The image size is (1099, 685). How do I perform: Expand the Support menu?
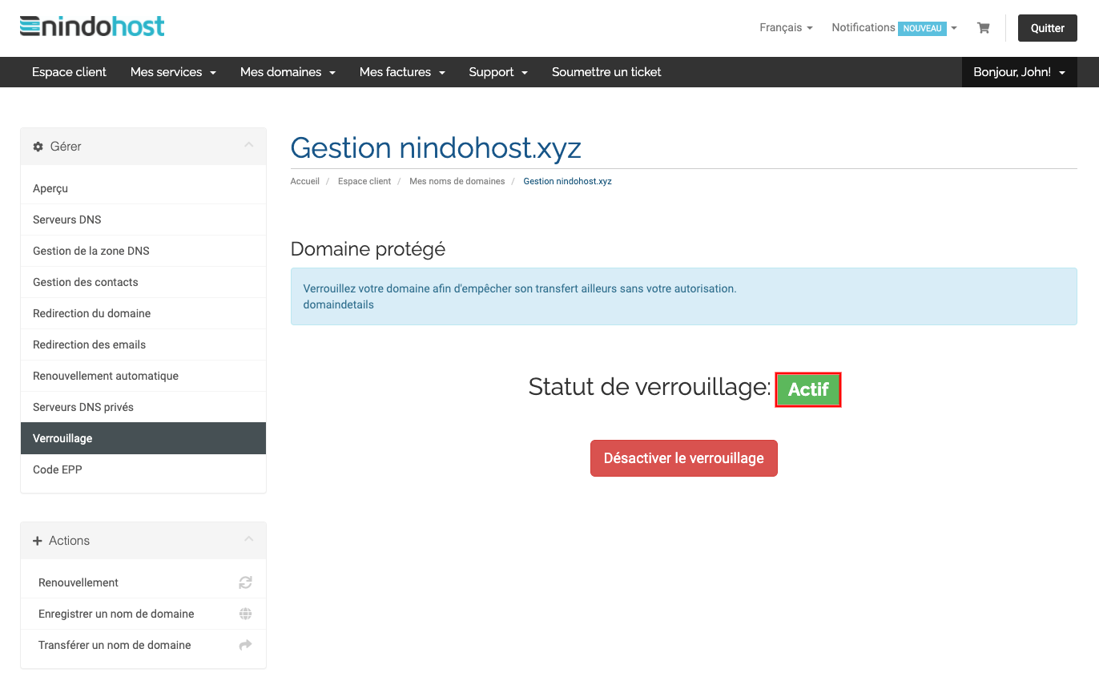tap(498, 72)
